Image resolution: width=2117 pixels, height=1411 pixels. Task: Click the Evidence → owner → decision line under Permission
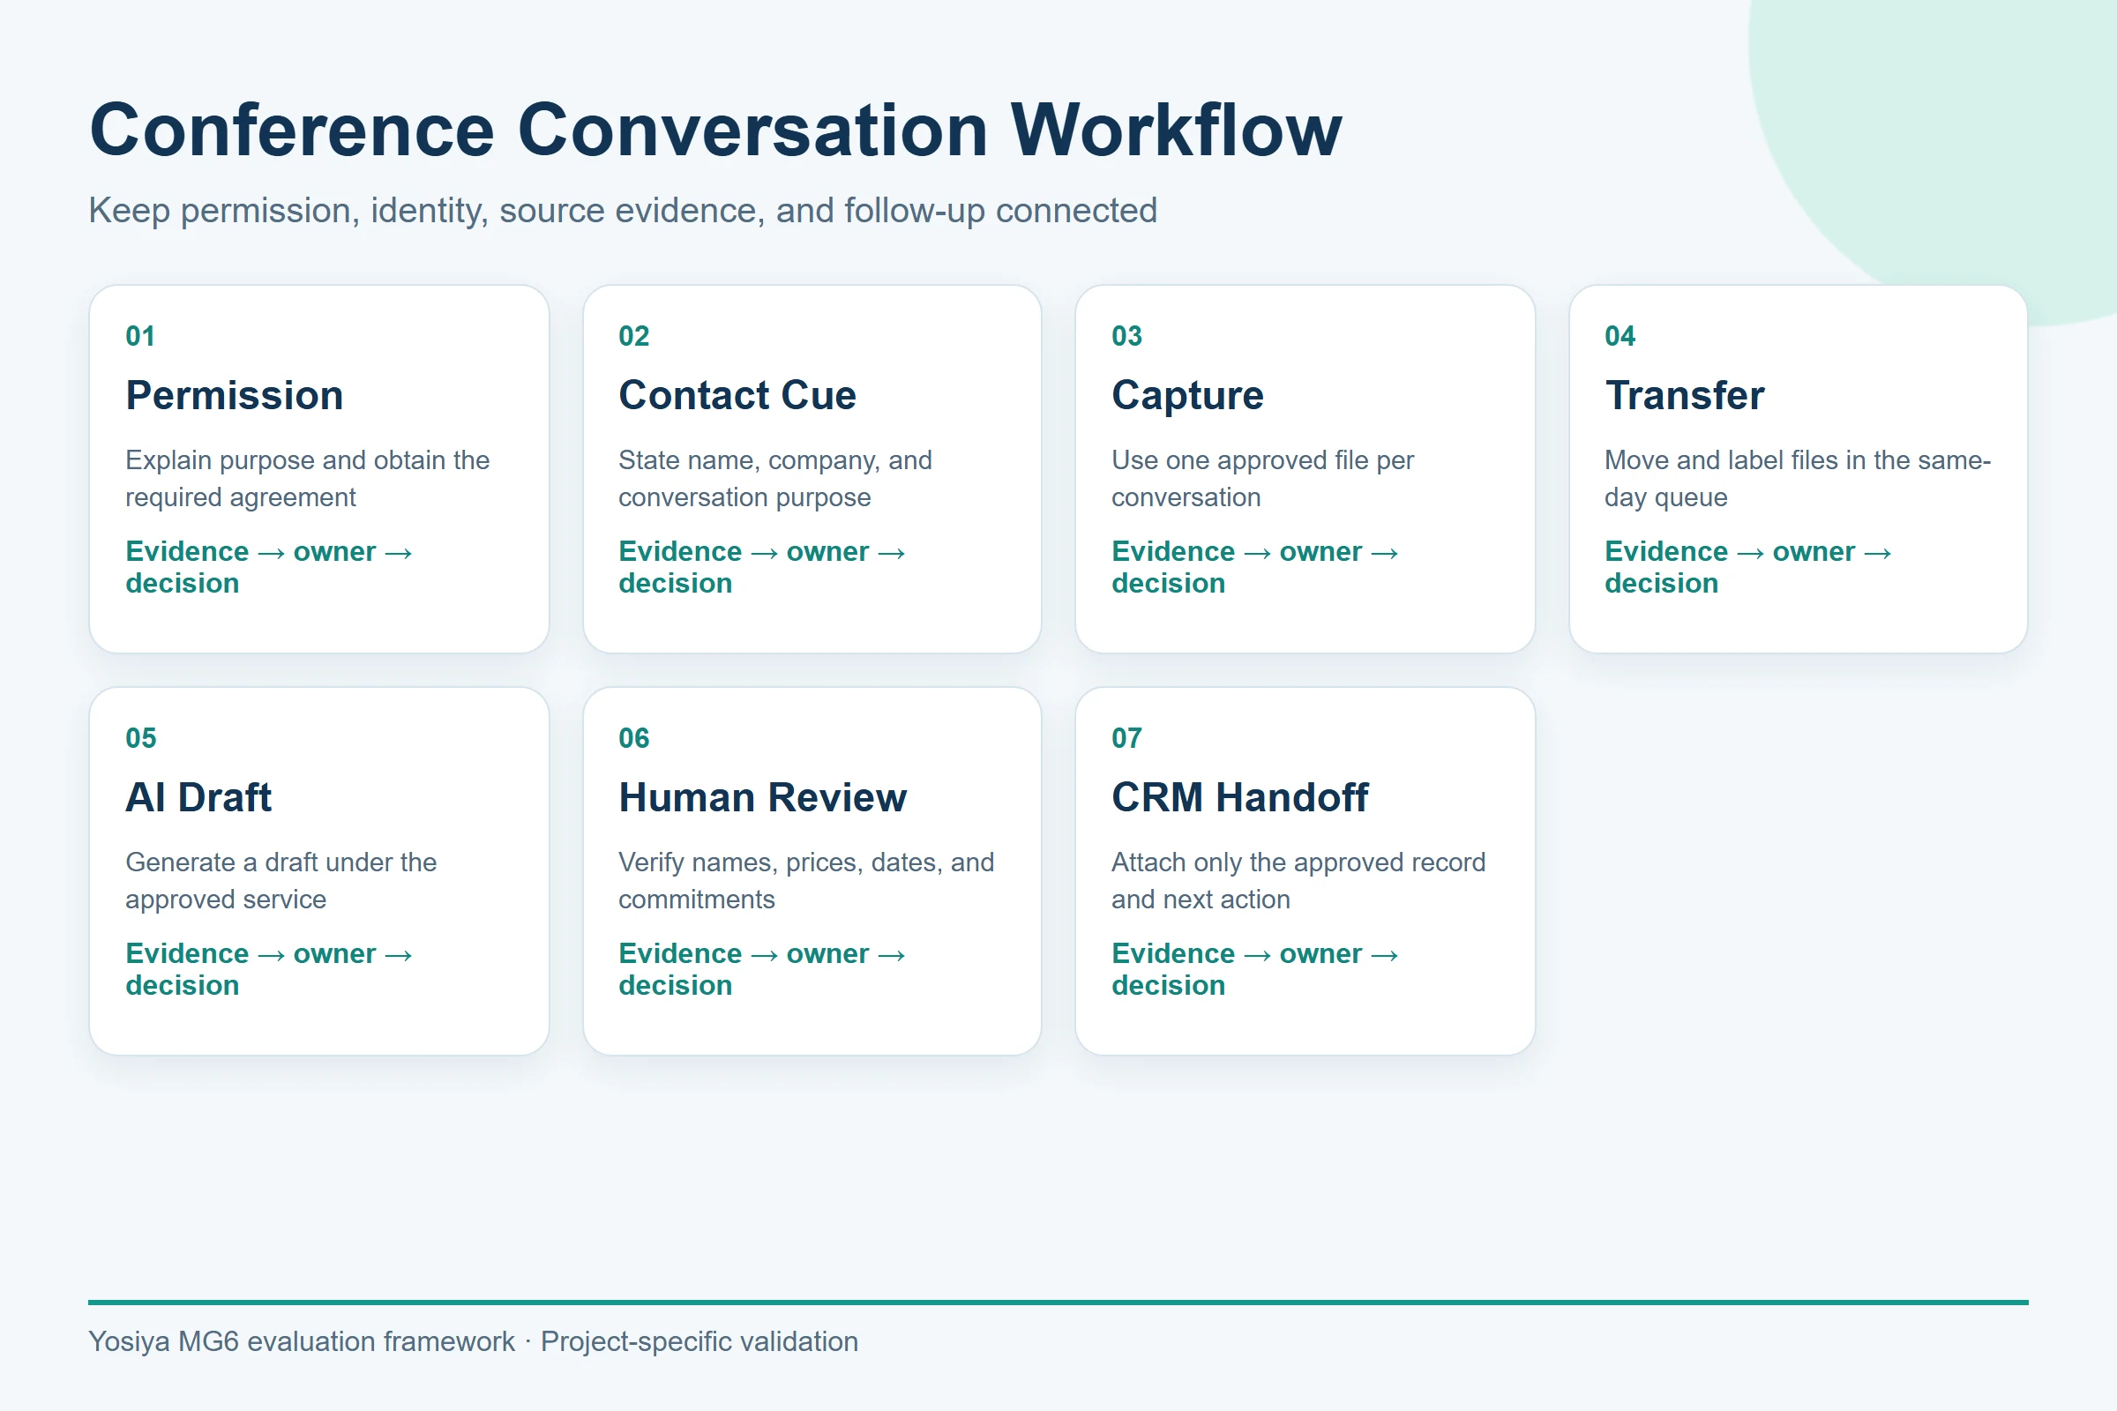(x=269, y=567)
